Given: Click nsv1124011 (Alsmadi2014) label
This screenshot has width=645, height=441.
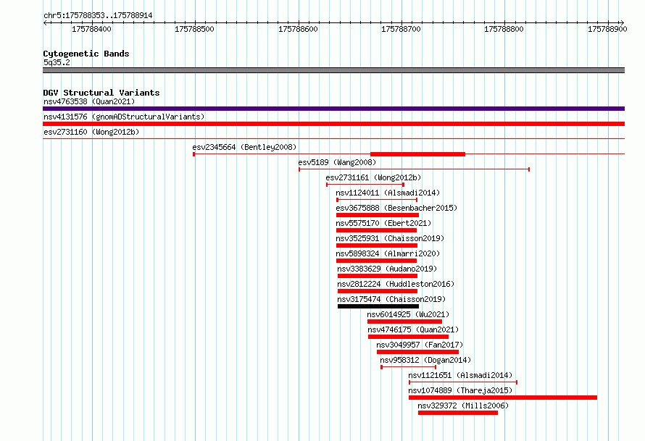Looking at the screenshot, I should tap(388, 193).
